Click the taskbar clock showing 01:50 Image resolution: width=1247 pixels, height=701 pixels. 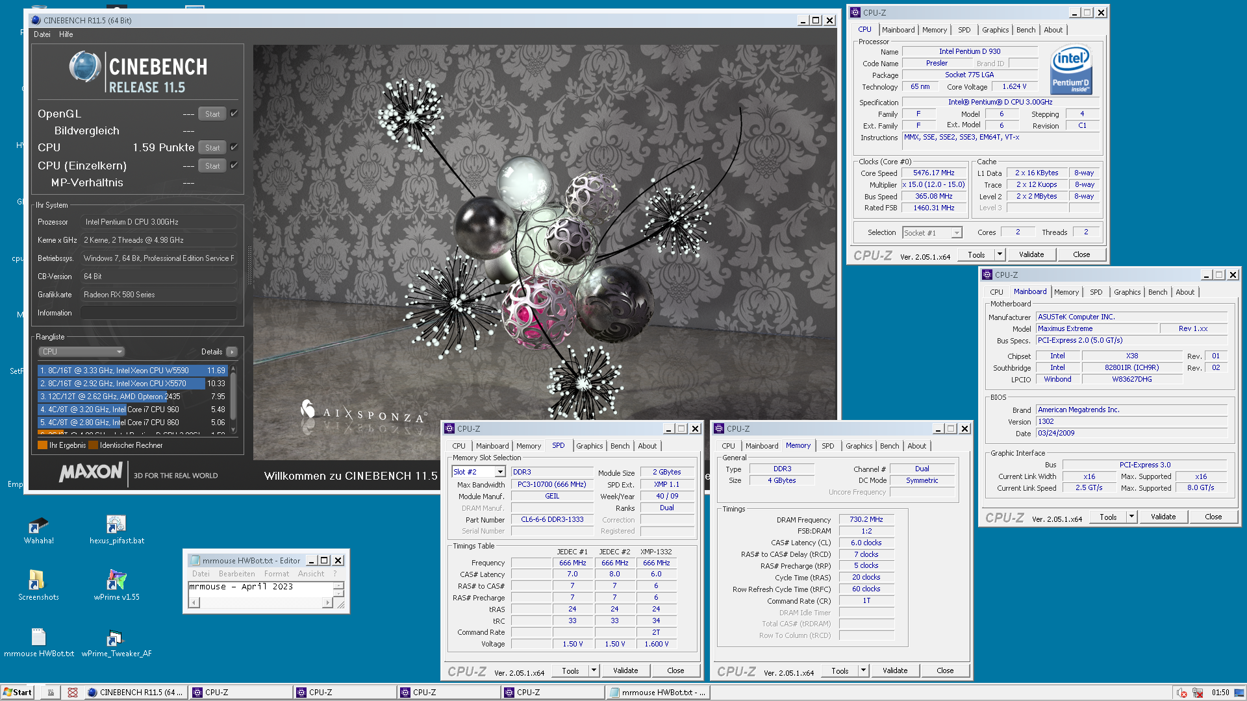pos(1220,693)
